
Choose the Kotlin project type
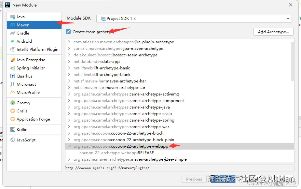[x=34, y=129]
